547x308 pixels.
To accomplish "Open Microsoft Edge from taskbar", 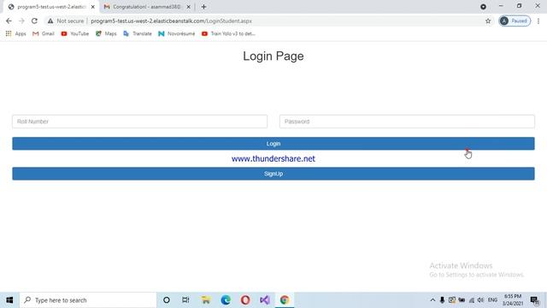I will pyautogui.click(x=226, y=300).
